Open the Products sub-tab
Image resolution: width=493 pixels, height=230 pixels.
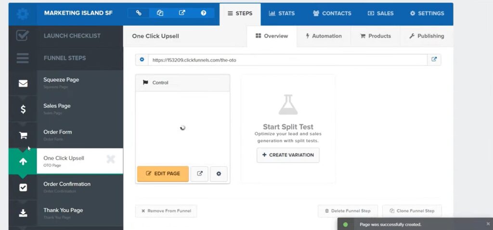click(x=376, y=36)
